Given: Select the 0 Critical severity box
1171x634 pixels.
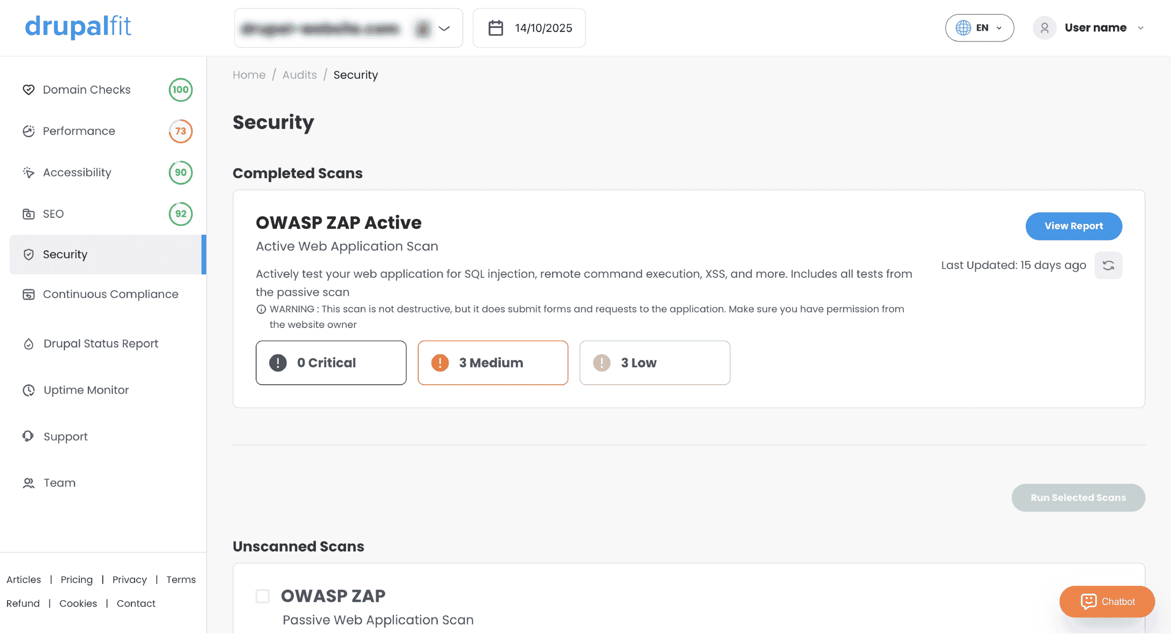Looking at the screenshot, I should coord(331,363).
